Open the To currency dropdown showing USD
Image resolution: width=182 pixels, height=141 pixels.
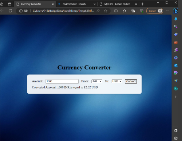coord(117,81)
